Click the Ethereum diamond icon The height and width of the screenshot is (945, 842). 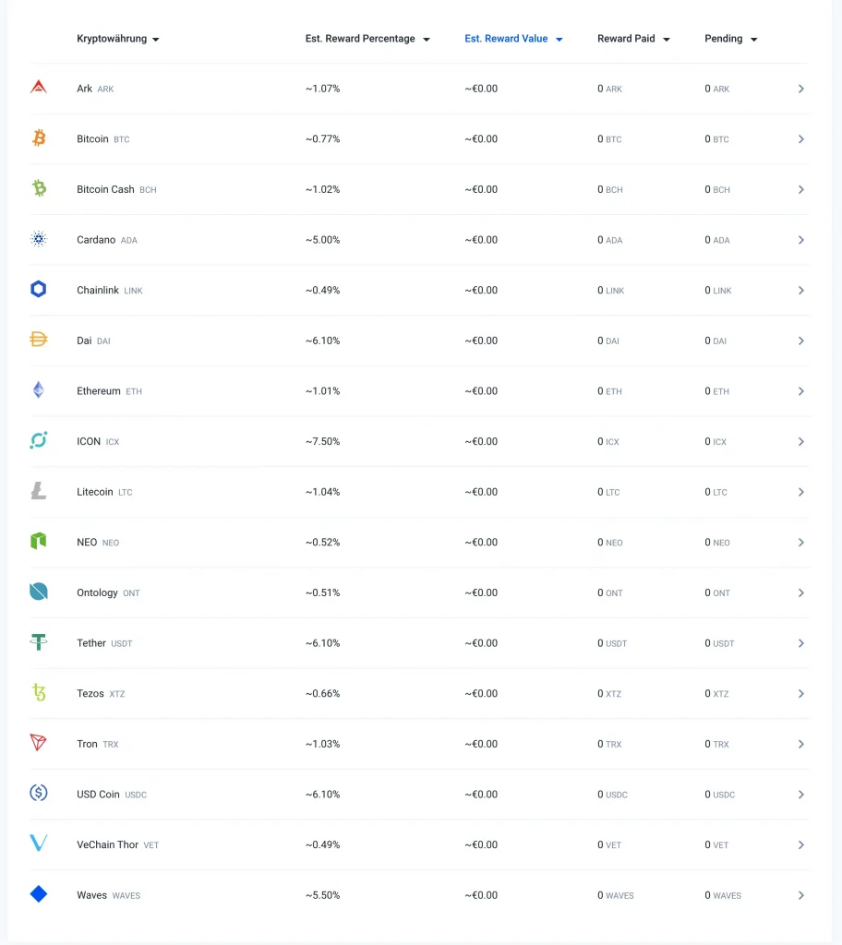tap(38, 390)
